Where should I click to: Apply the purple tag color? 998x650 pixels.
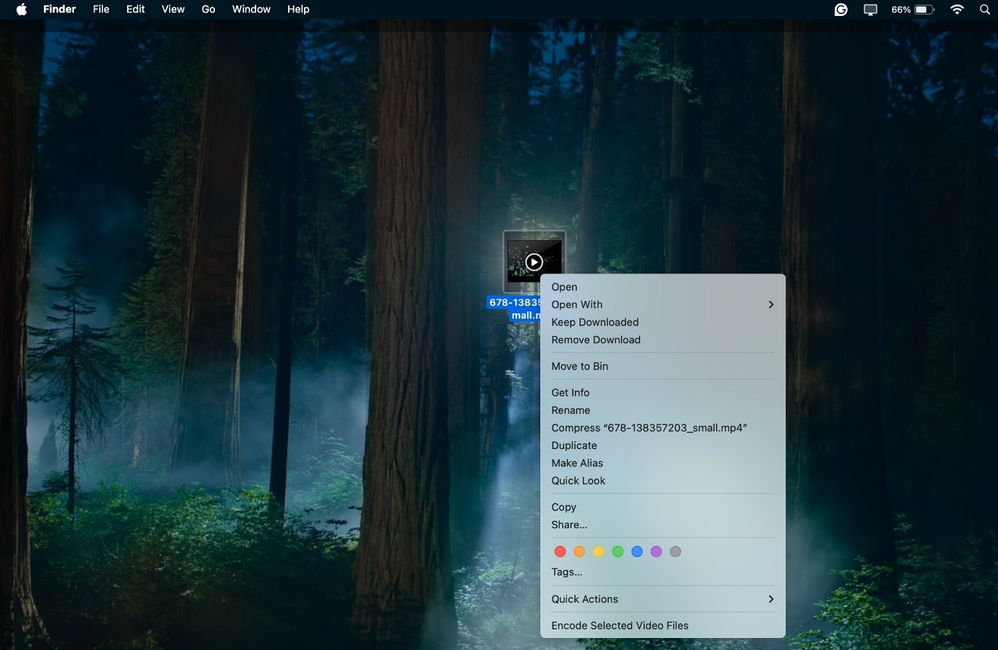coord(657,552)
